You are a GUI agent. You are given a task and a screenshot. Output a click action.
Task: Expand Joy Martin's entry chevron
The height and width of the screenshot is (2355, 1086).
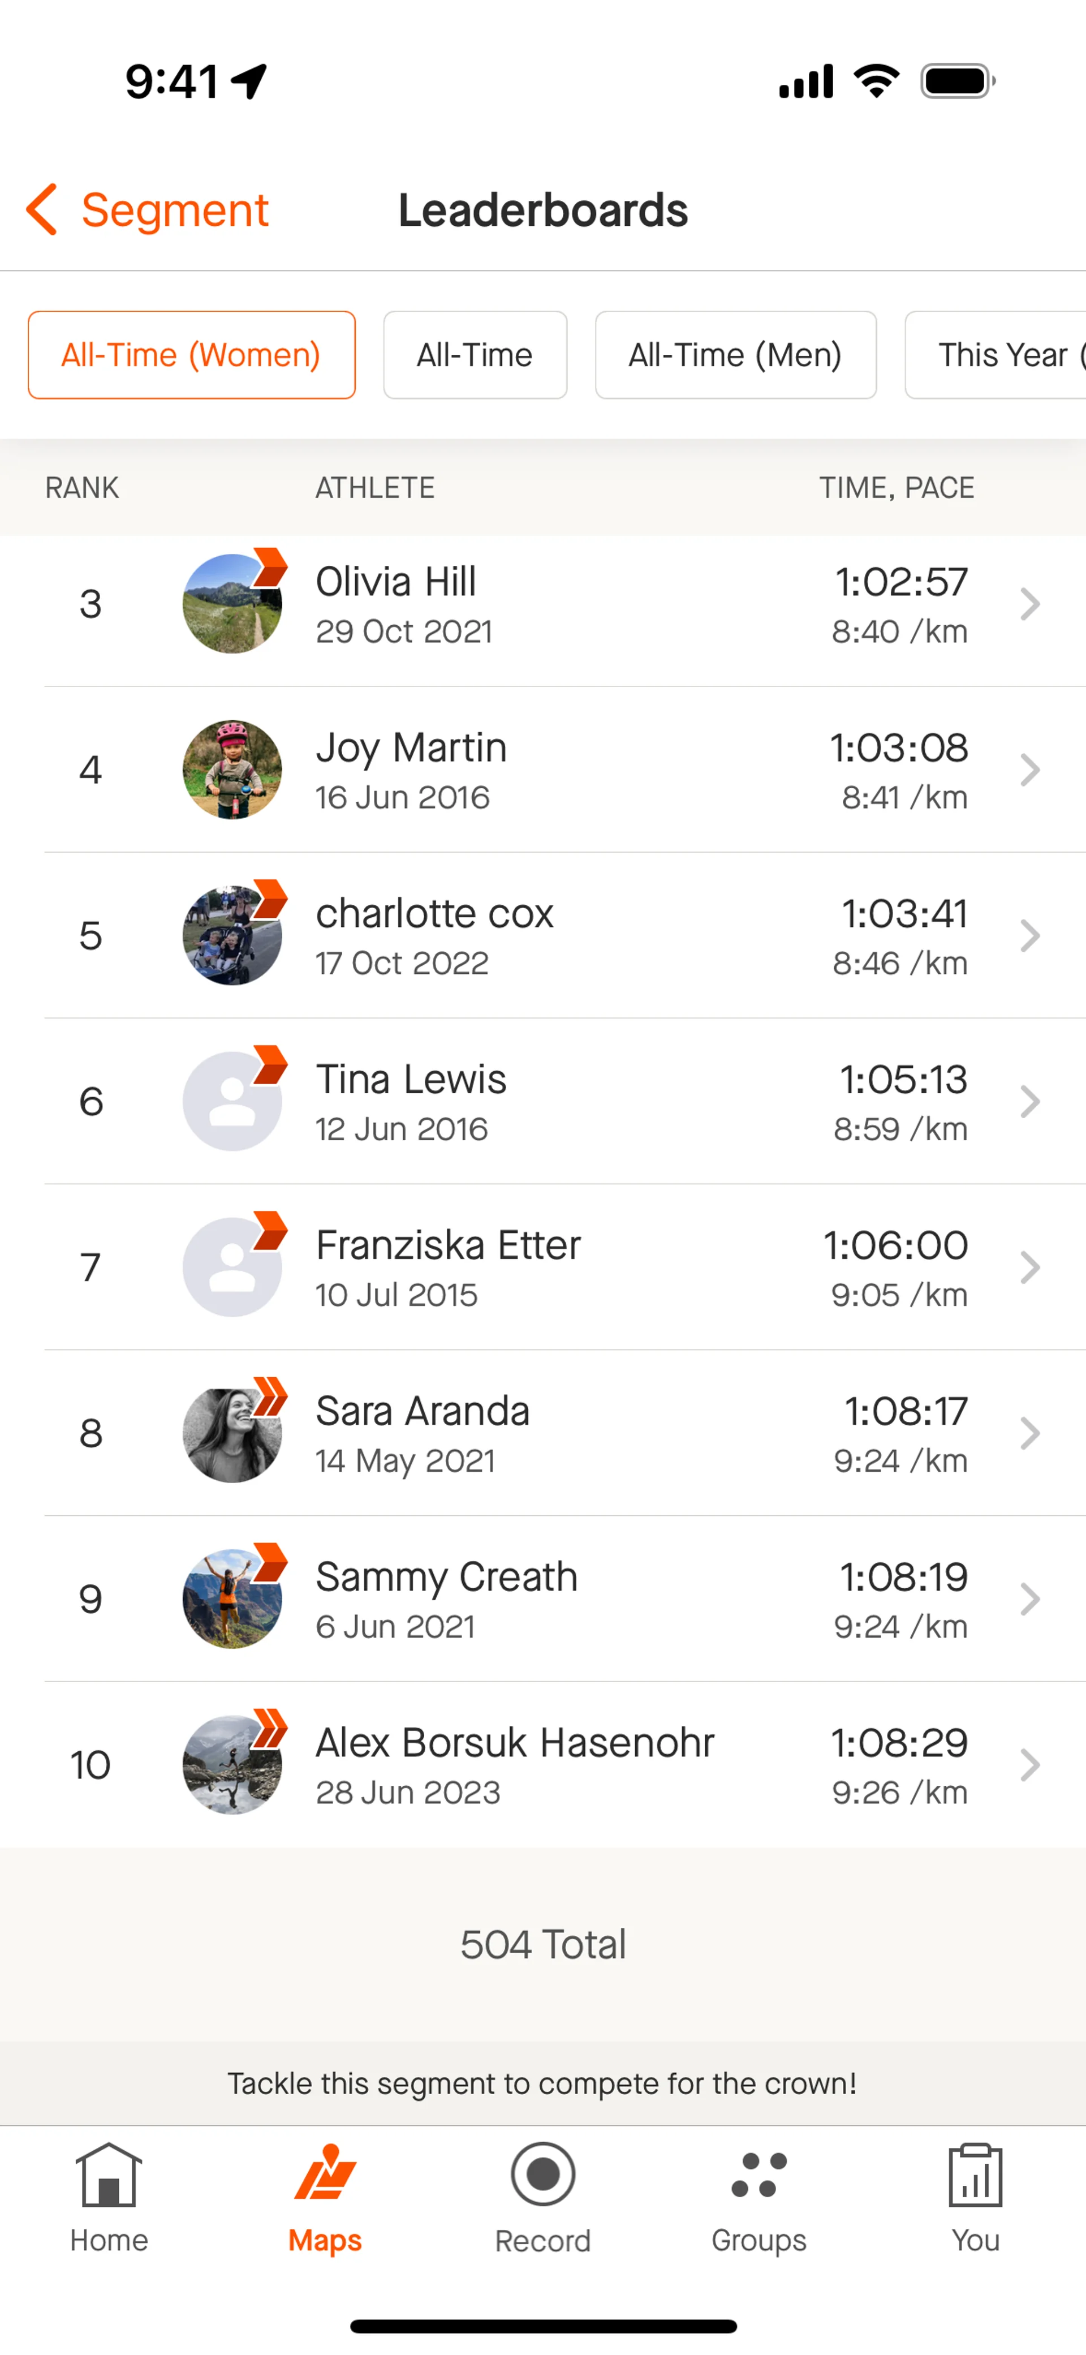click(x=1029, y=770)
